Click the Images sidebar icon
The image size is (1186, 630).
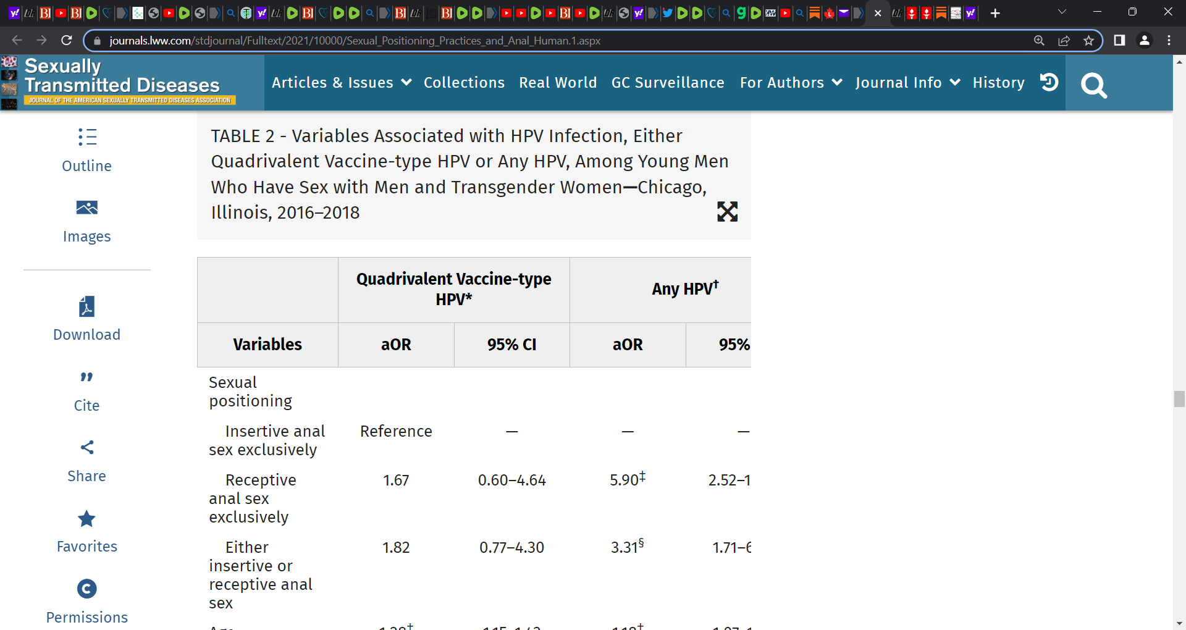87,208
